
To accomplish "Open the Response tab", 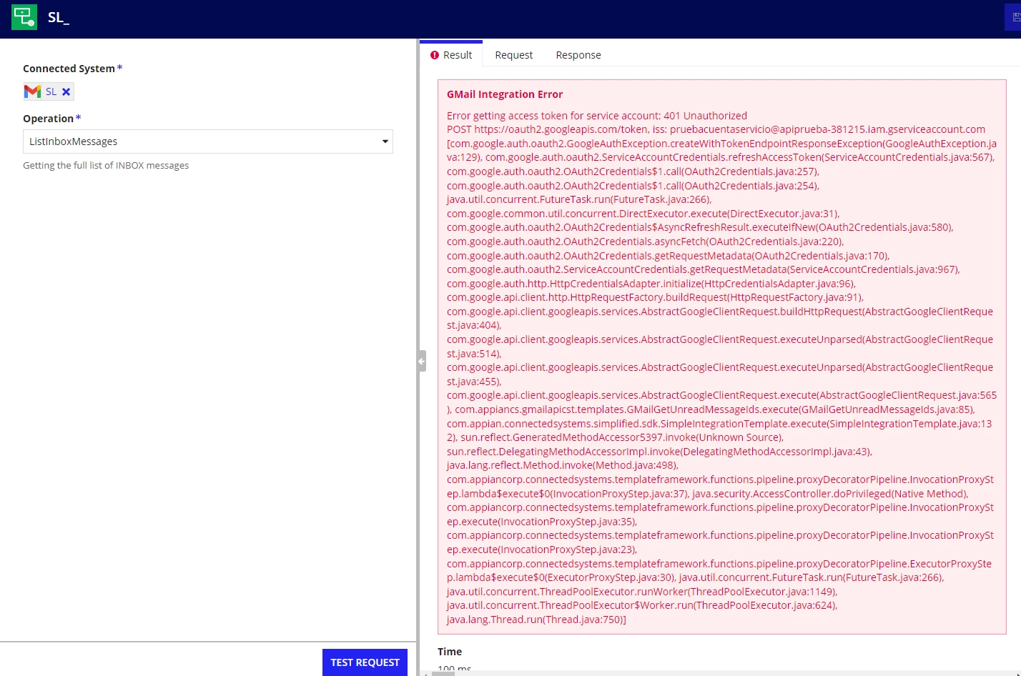I will pyautogui.click(x=578, y=55).
